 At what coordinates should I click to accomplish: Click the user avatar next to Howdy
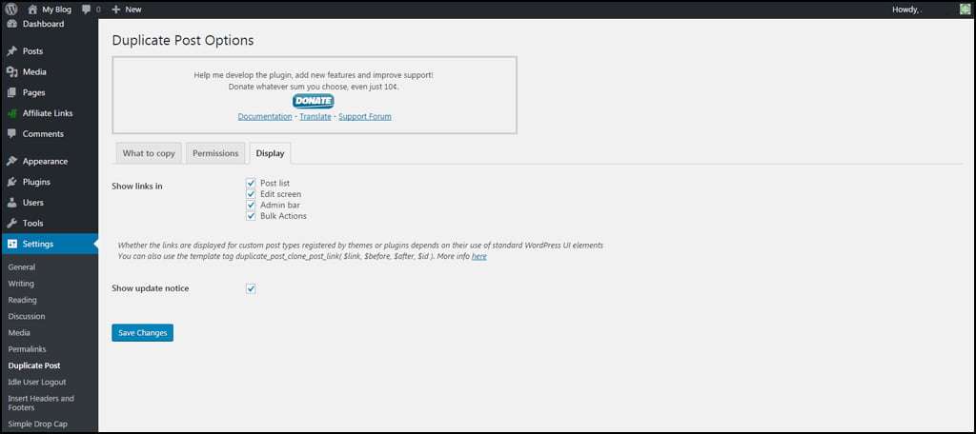pyautogui.click(x=965, y=10)
